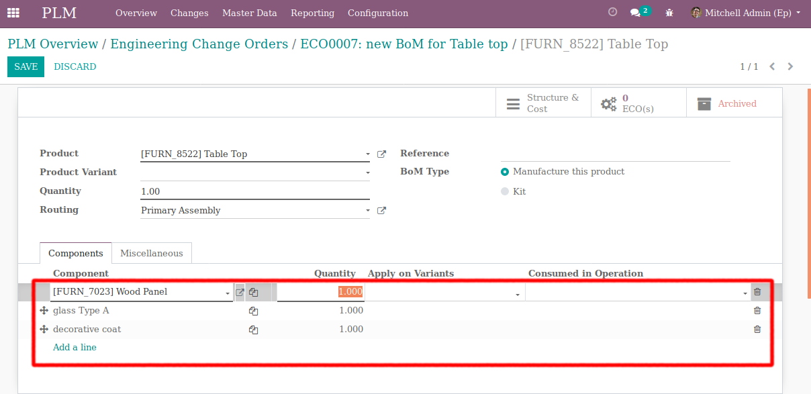This screenshot has height=394, width=811.
Task: Select Manufacture this product radio
Action: (x=505, y=172)
